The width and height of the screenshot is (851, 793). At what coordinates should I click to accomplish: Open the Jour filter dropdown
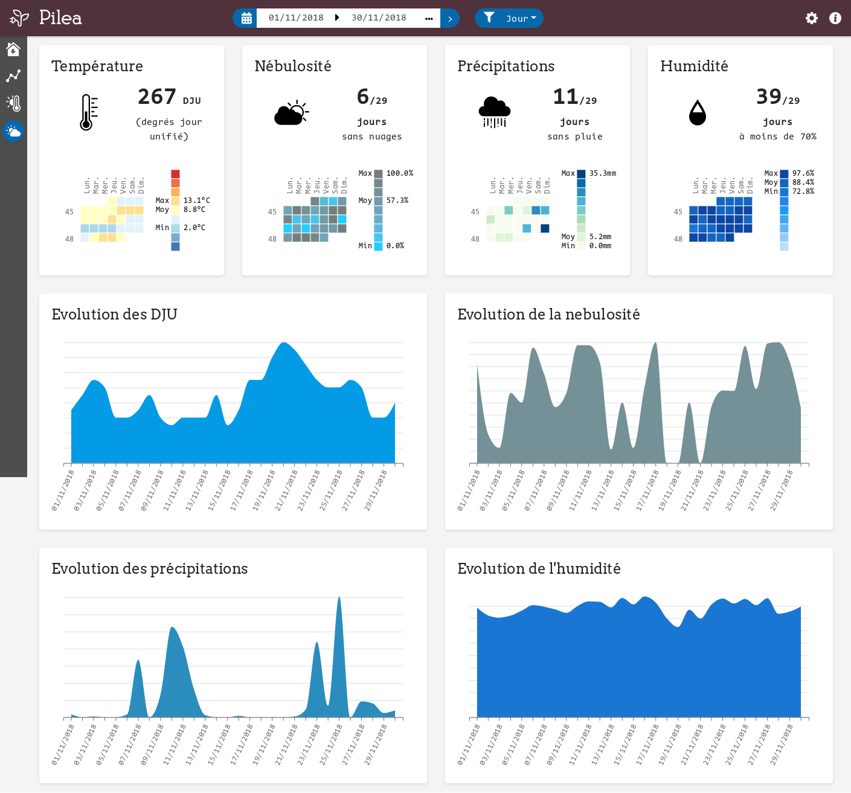[509, 18]
